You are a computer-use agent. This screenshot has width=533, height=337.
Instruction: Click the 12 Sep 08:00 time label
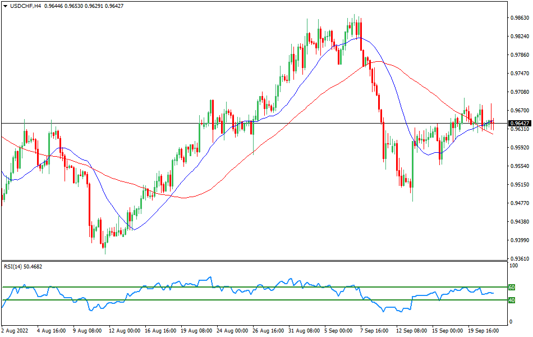click(x=411, y=331)
